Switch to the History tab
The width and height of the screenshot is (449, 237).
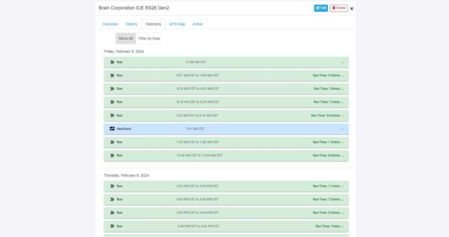click(132, 24)
